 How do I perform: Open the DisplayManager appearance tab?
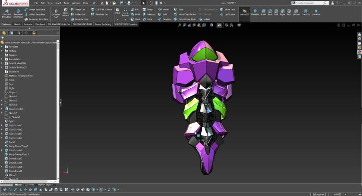(34, 33)
